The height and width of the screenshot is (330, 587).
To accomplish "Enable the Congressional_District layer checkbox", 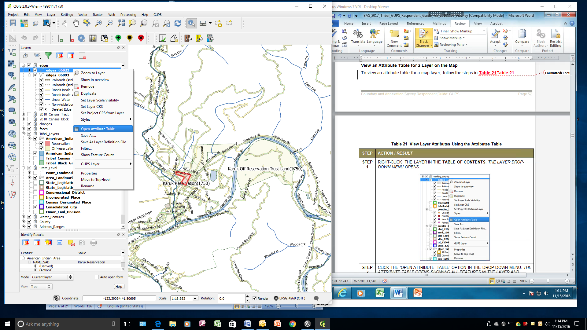I will point(35,193).
